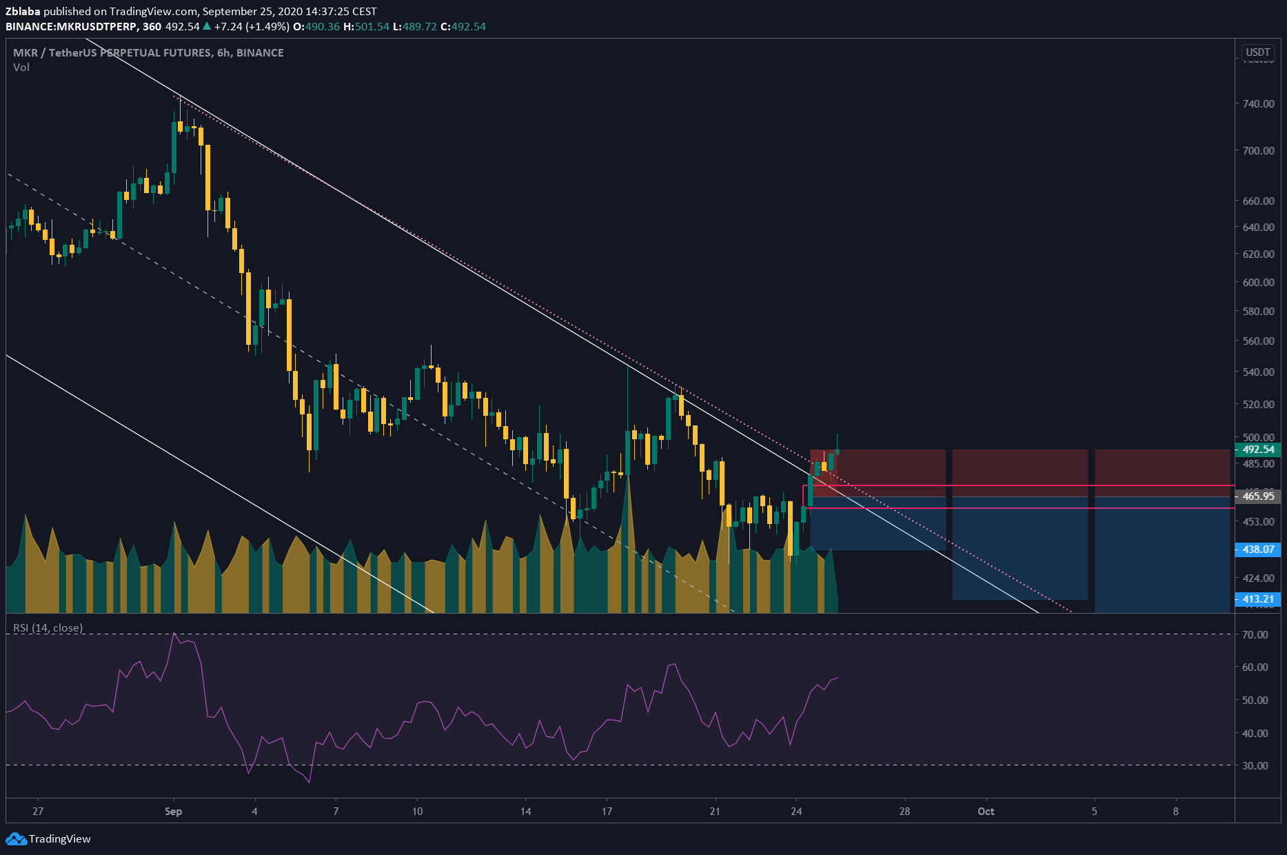Click the 27 date on time axis
1287x855 pixels.
click(38, 812)
